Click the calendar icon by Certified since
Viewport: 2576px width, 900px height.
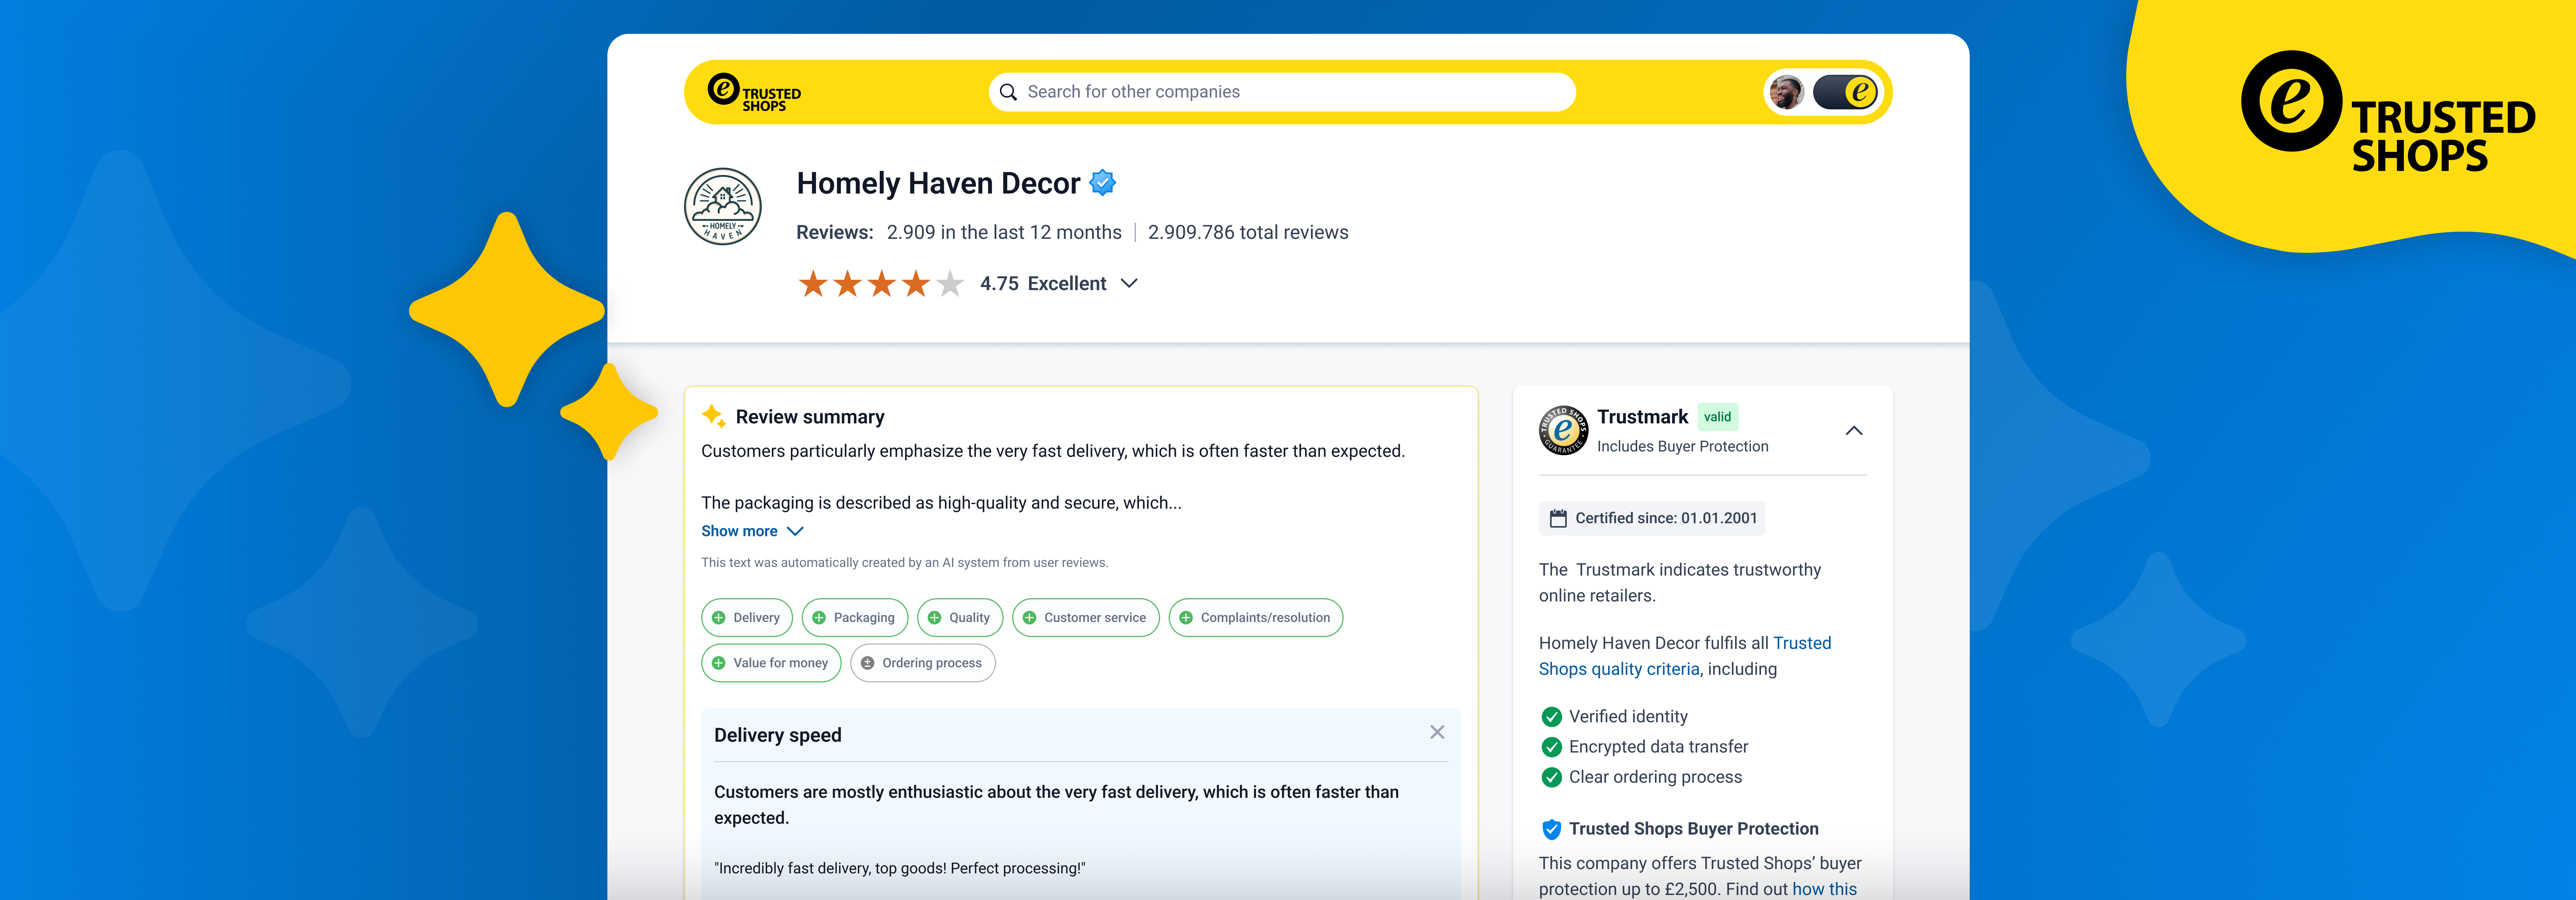point(1558,518)
